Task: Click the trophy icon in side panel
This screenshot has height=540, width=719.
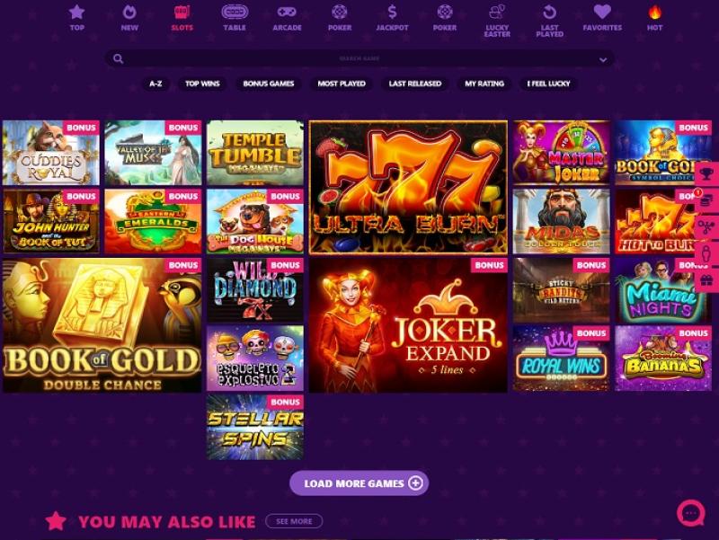Action: [706, 173]
